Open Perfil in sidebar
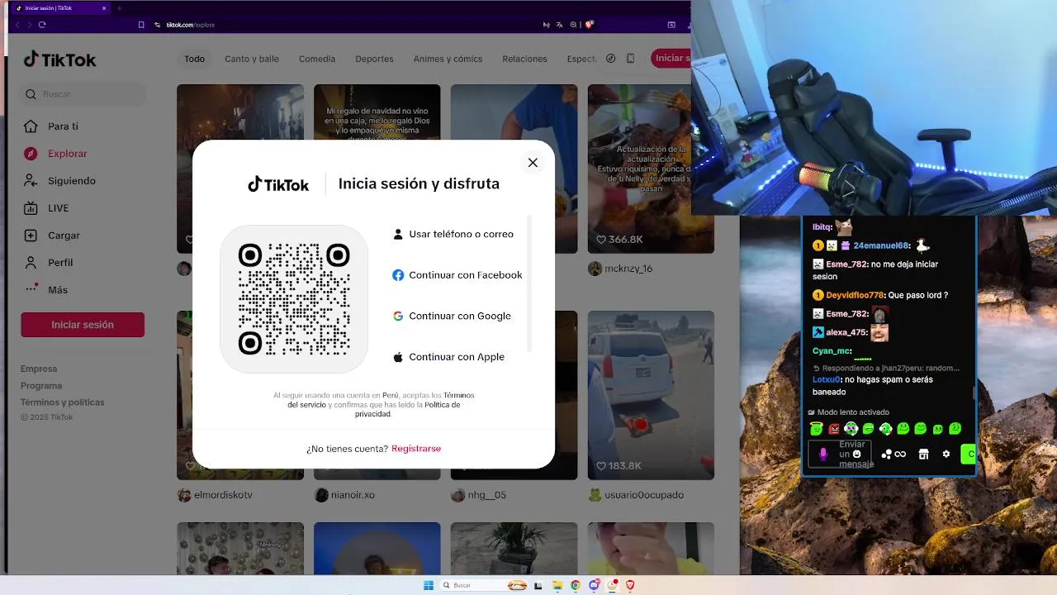The image size is (1057, 595). coord(50,263)
